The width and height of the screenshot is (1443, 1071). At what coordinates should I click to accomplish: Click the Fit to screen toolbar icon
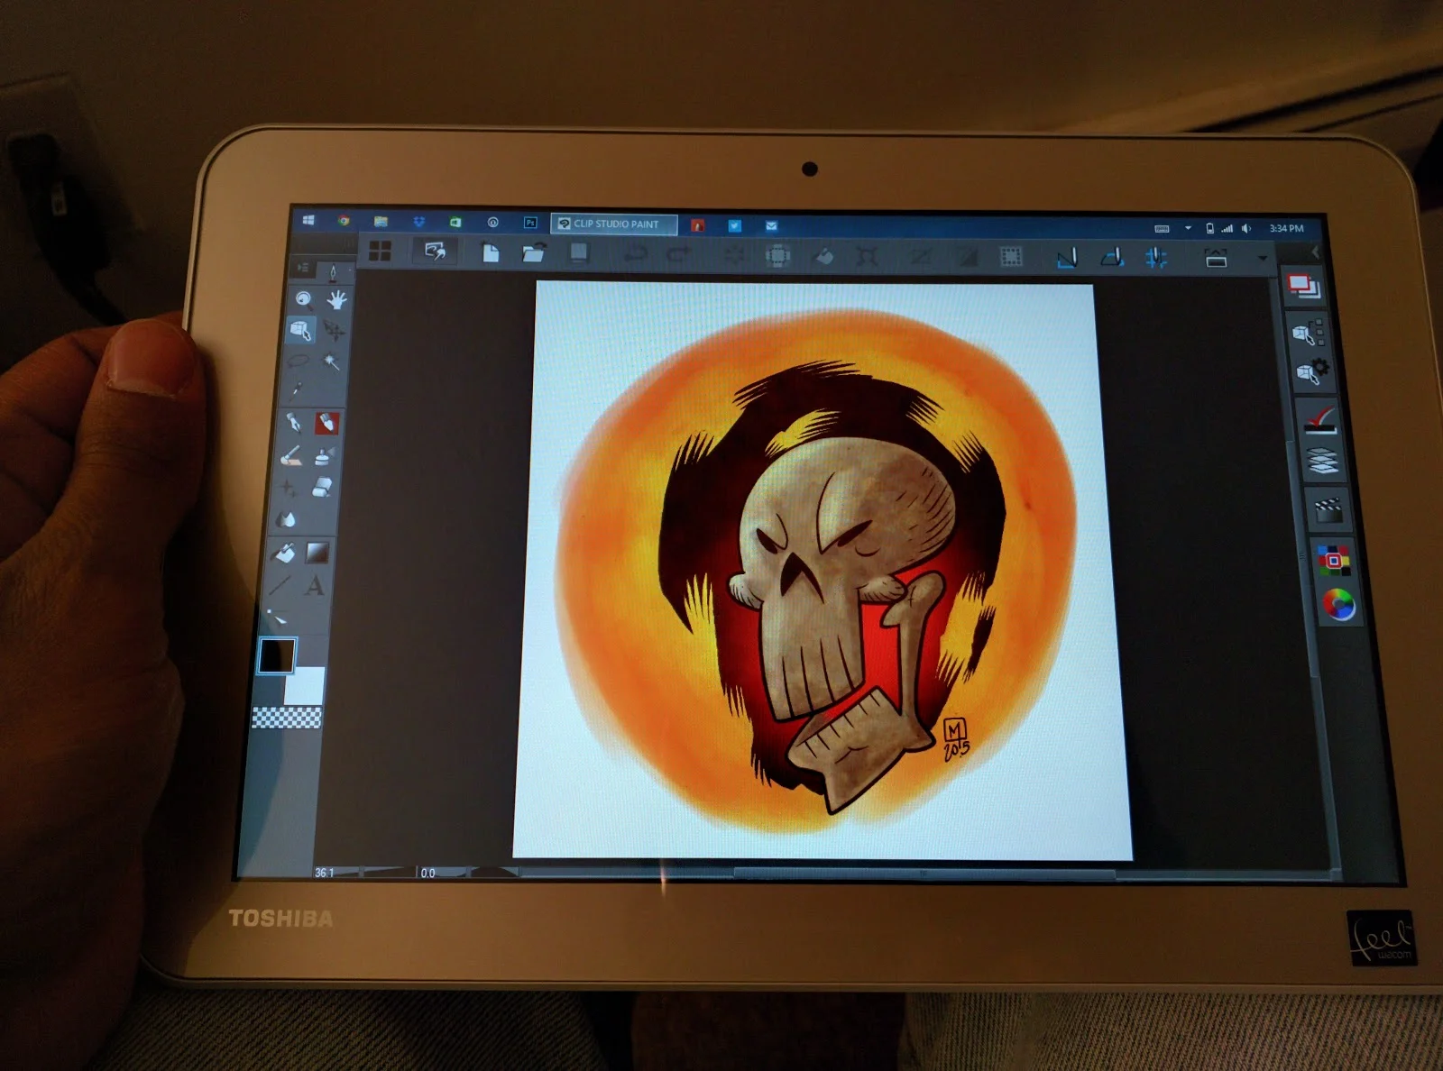pyautogui.click(x=1216, y=259)
